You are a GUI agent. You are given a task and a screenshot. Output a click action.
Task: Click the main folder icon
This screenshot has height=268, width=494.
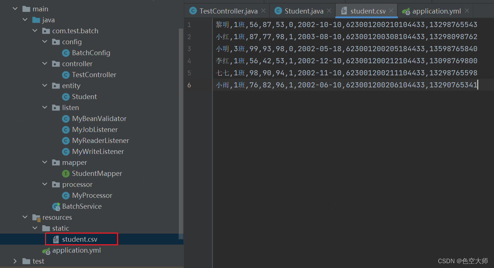[x=26, y=9]
